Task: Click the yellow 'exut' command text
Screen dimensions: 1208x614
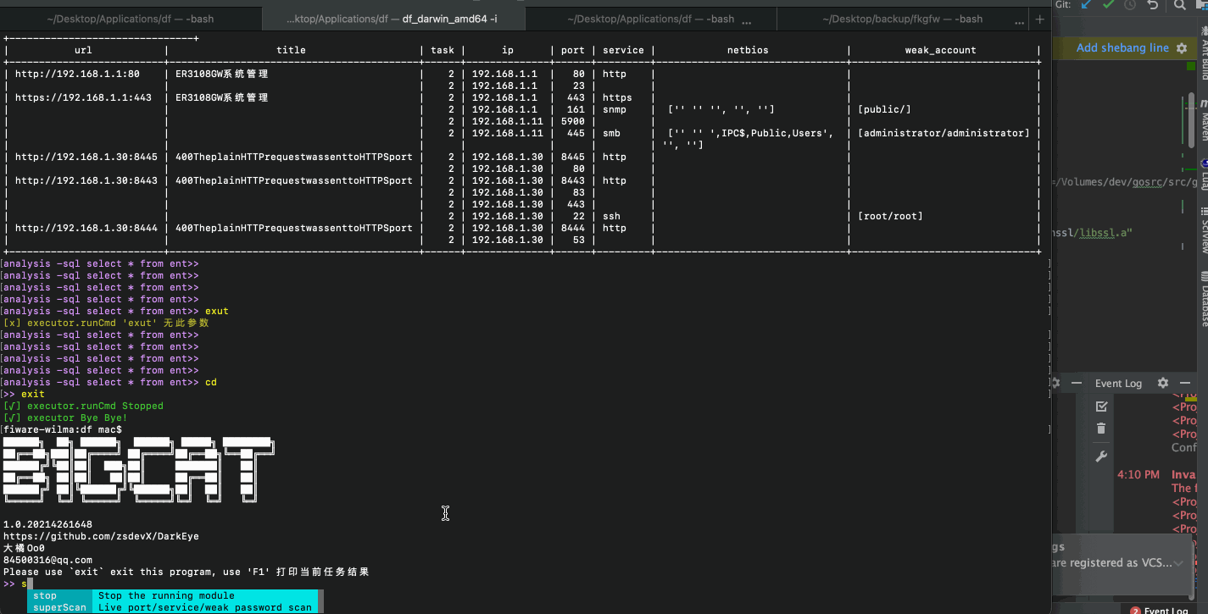Action: 217,311
